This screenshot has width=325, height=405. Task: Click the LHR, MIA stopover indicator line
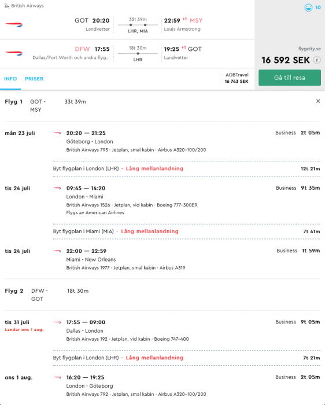138,25
